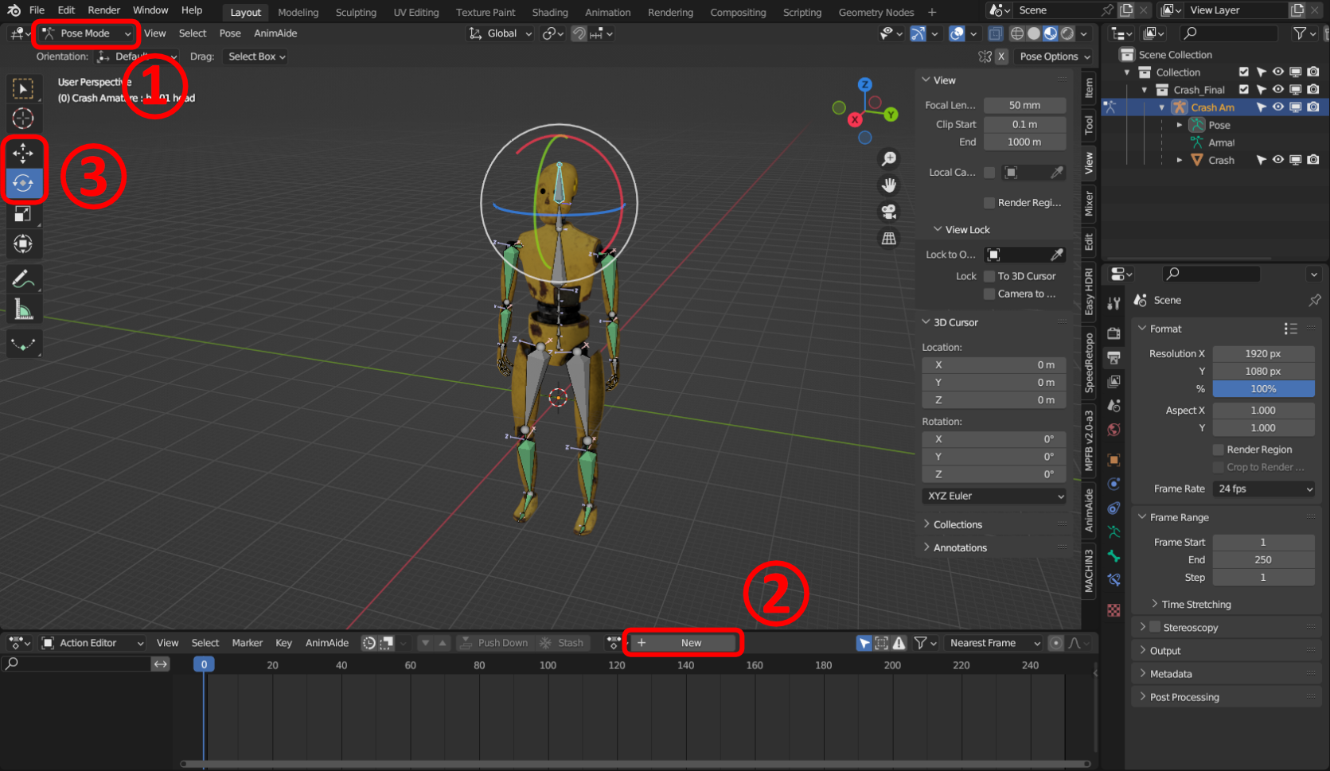Switch to orthographic grid view icon
This screenshot has width=1330, height=771.
889,239
